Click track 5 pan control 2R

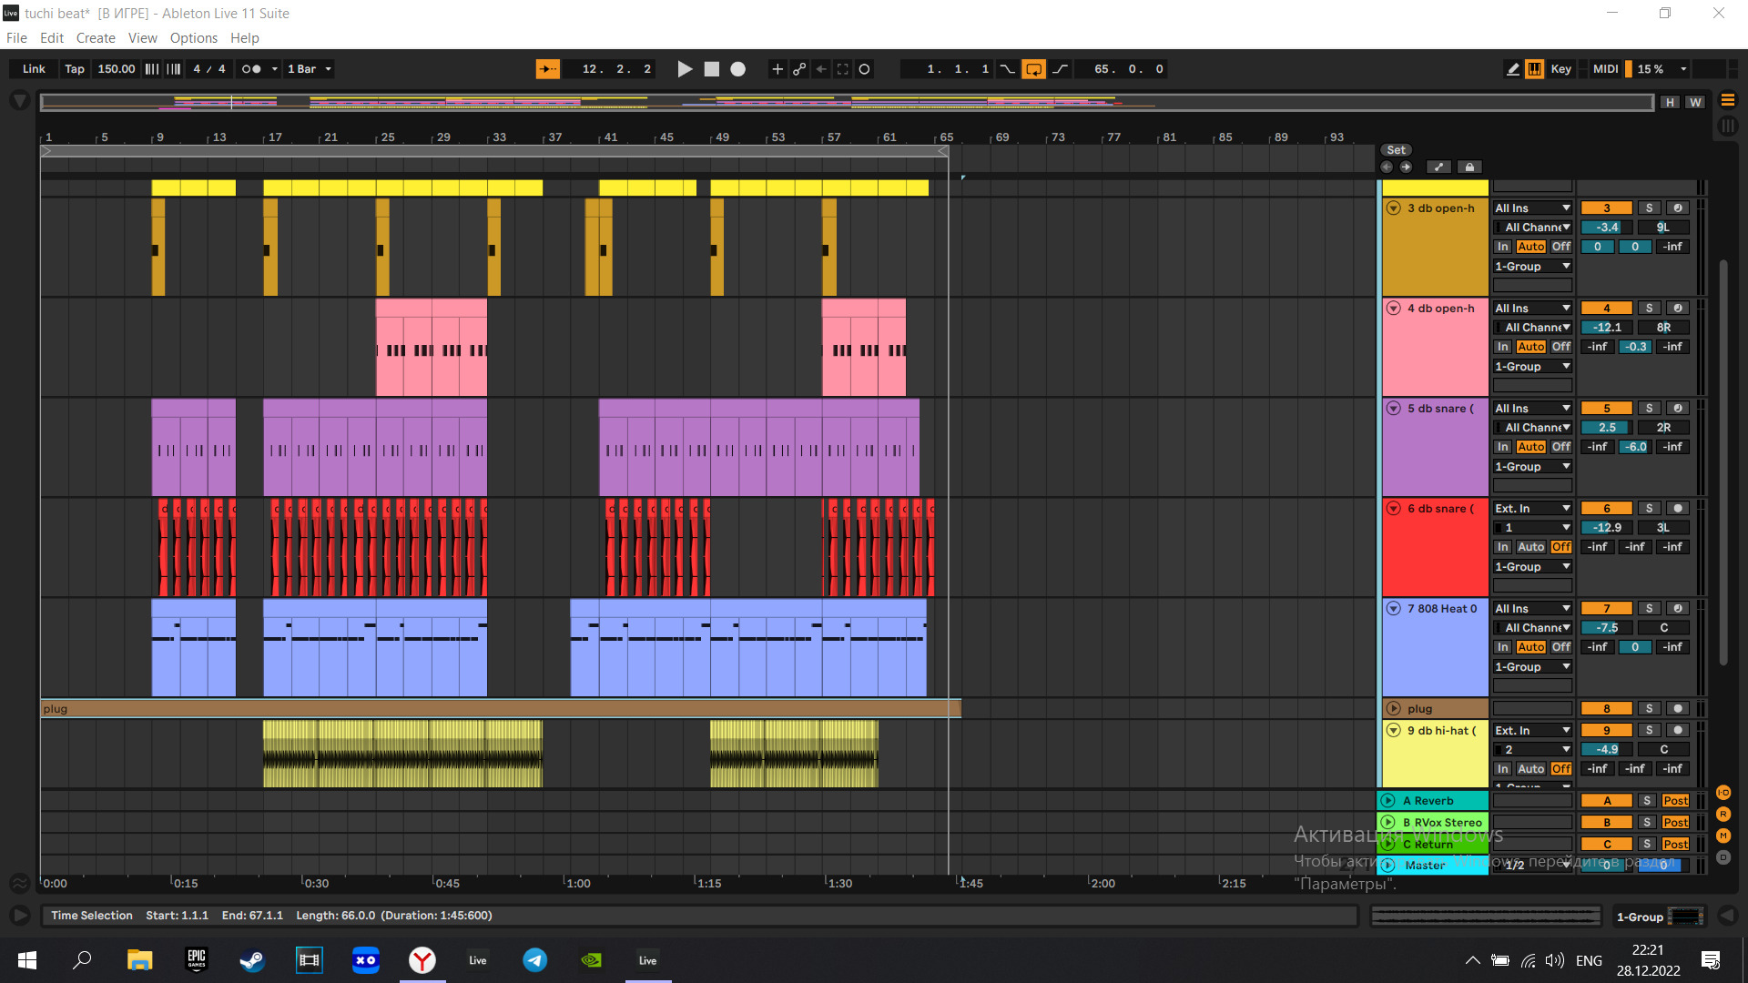[1663, 428]
